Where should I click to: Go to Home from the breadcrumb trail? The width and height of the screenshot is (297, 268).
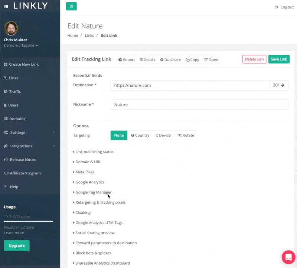(x=72, y=35)
